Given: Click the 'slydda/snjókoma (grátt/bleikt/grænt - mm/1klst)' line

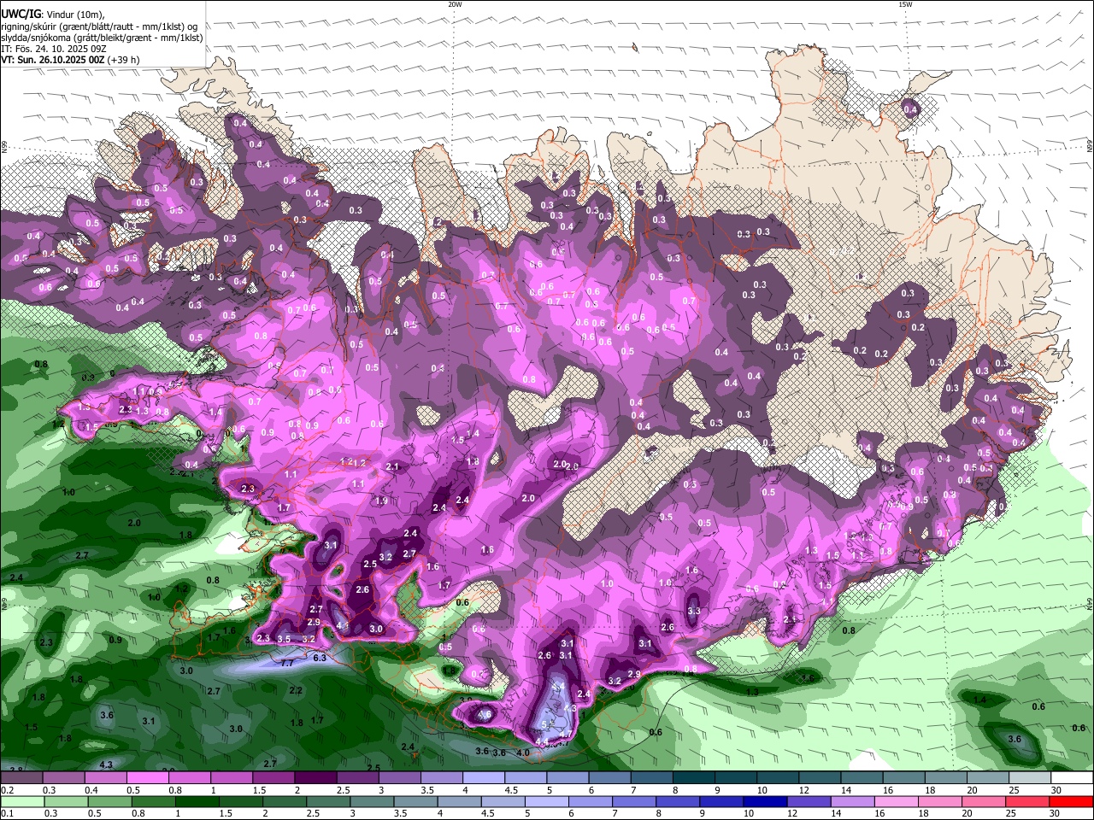Looking at the screenshot, I should click(x=102, y=38).
